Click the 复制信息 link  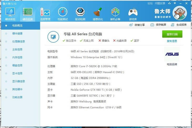[x=172, y=41]
